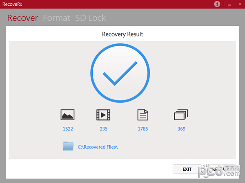
Task: Click the recovered documents icon
Action: [x=143, y=115]
